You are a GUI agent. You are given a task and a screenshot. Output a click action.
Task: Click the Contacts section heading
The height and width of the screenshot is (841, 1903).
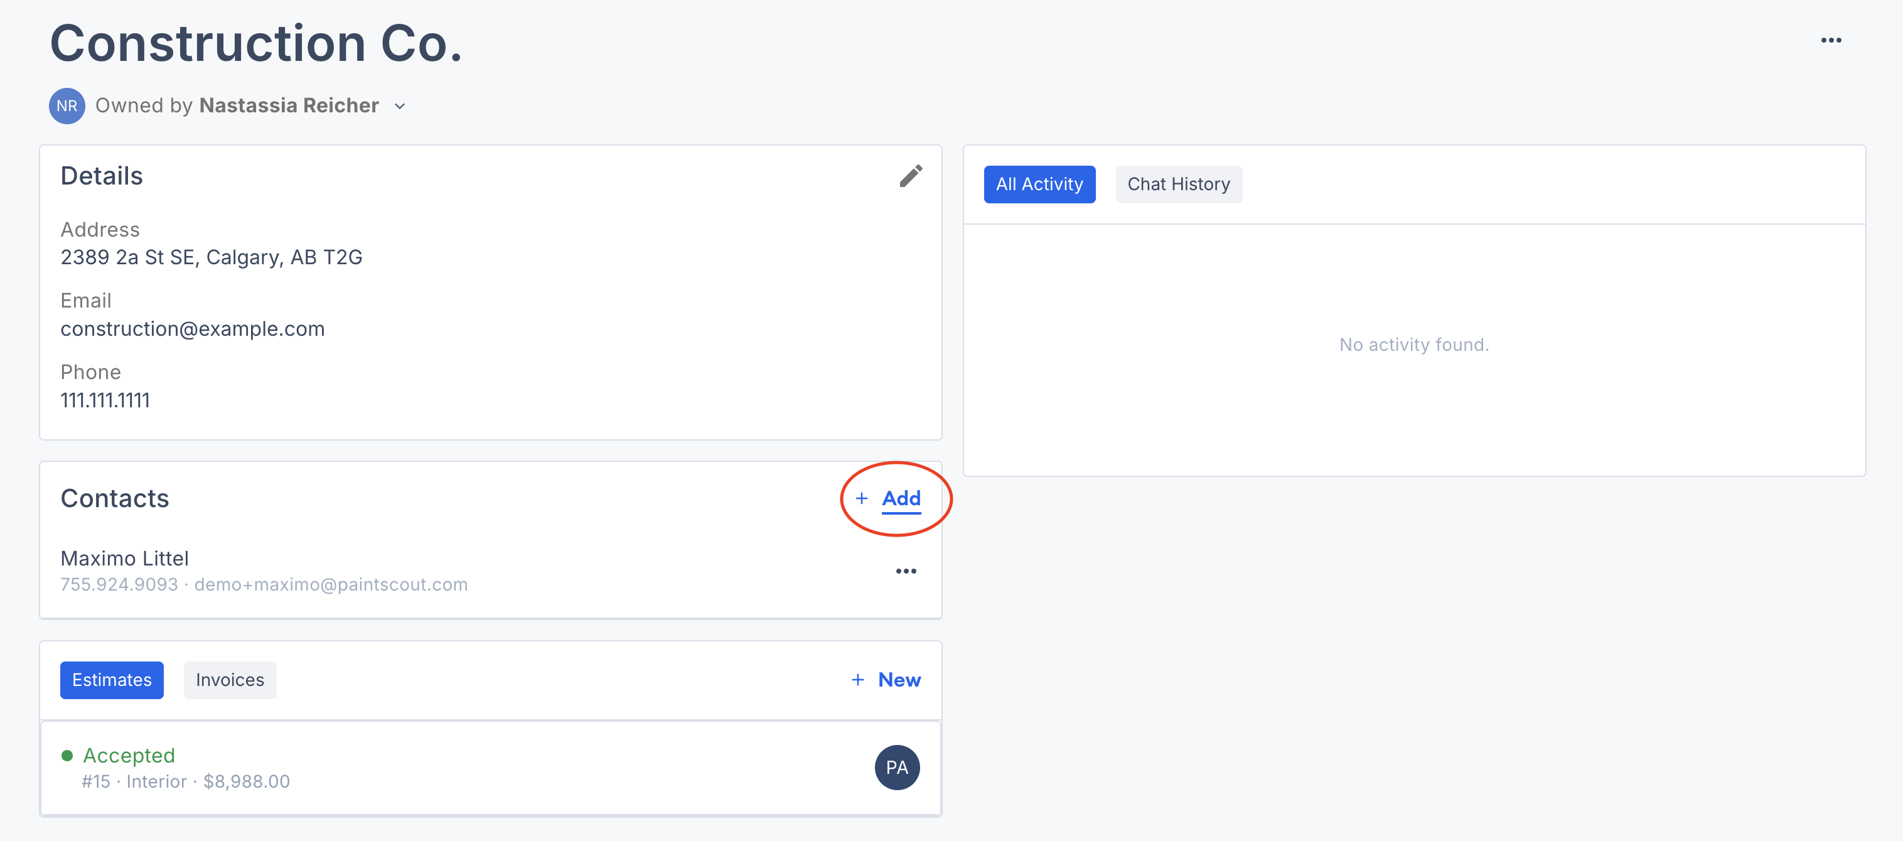114,499
